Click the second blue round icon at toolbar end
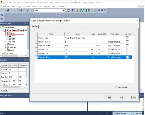 [102, 10]
